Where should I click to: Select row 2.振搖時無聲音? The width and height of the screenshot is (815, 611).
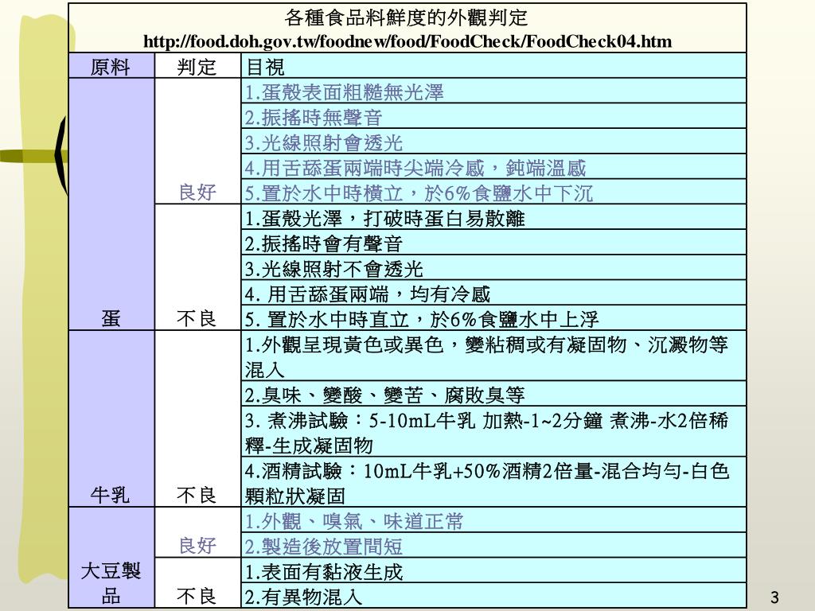pos(493,116)
